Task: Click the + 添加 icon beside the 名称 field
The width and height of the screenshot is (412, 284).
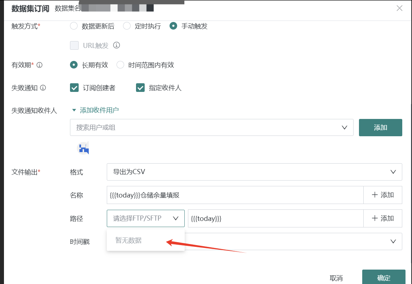Action: 382,195
